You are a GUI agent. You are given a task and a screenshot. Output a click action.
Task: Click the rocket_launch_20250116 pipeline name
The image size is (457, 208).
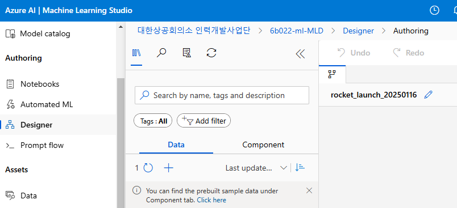tap(373, 95)
